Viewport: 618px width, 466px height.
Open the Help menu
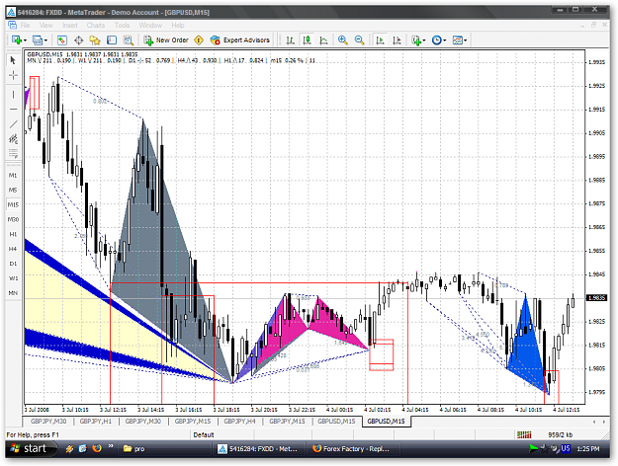point(178,26)
